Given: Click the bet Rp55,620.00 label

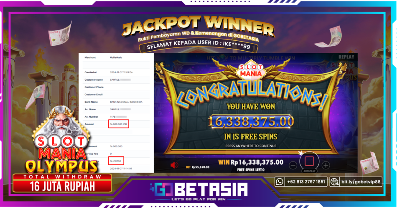Looking at the screenshot, I should (x=198, y=167).
